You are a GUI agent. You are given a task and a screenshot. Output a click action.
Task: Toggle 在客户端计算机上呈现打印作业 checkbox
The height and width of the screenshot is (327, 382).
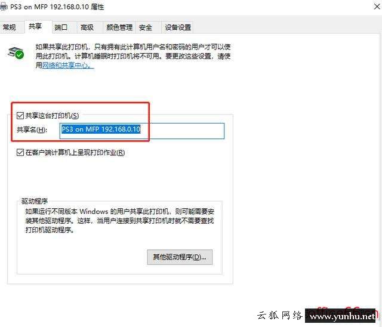click(20, 152)
